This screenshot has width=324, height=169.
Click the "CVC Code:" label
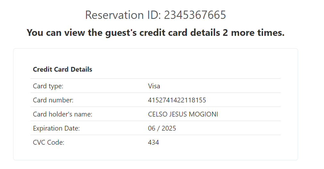click(49, 142)
